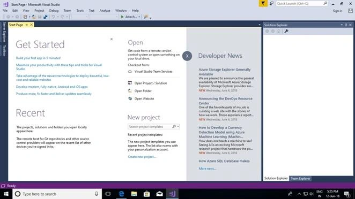Click the account avatar icon near Sign in
Screen dimensions: 355x199
coord(351,11)
